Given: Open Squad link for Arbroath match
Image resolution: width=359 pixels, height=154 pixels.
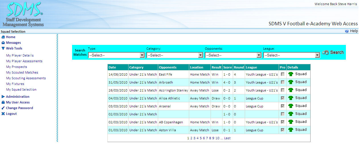Looking at the screenshot, I should pos(301,82).
